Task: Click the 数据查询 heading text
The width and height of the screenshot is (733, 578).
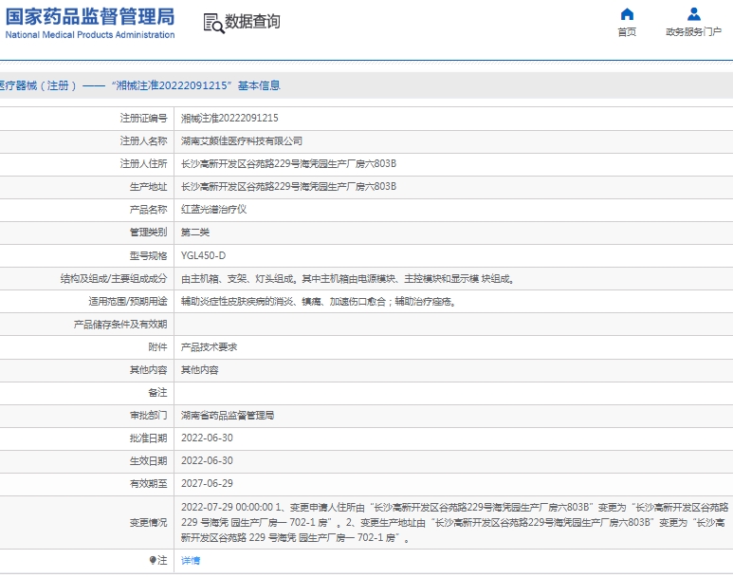Action: pos(252,22)
